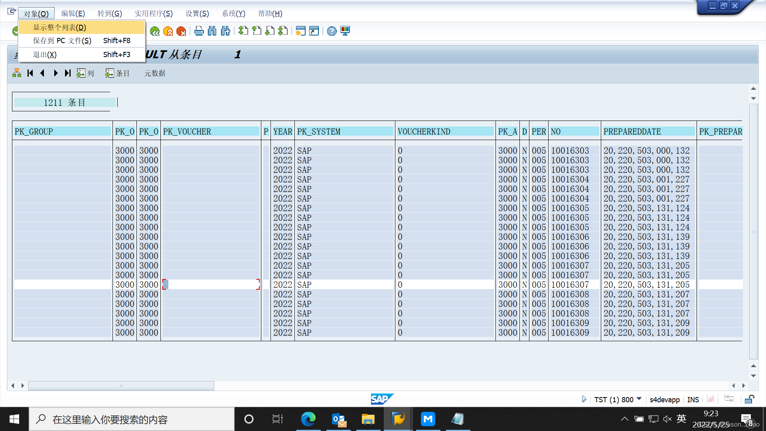Expand the TST (1) 800 system dropdown

coord(639,399)
